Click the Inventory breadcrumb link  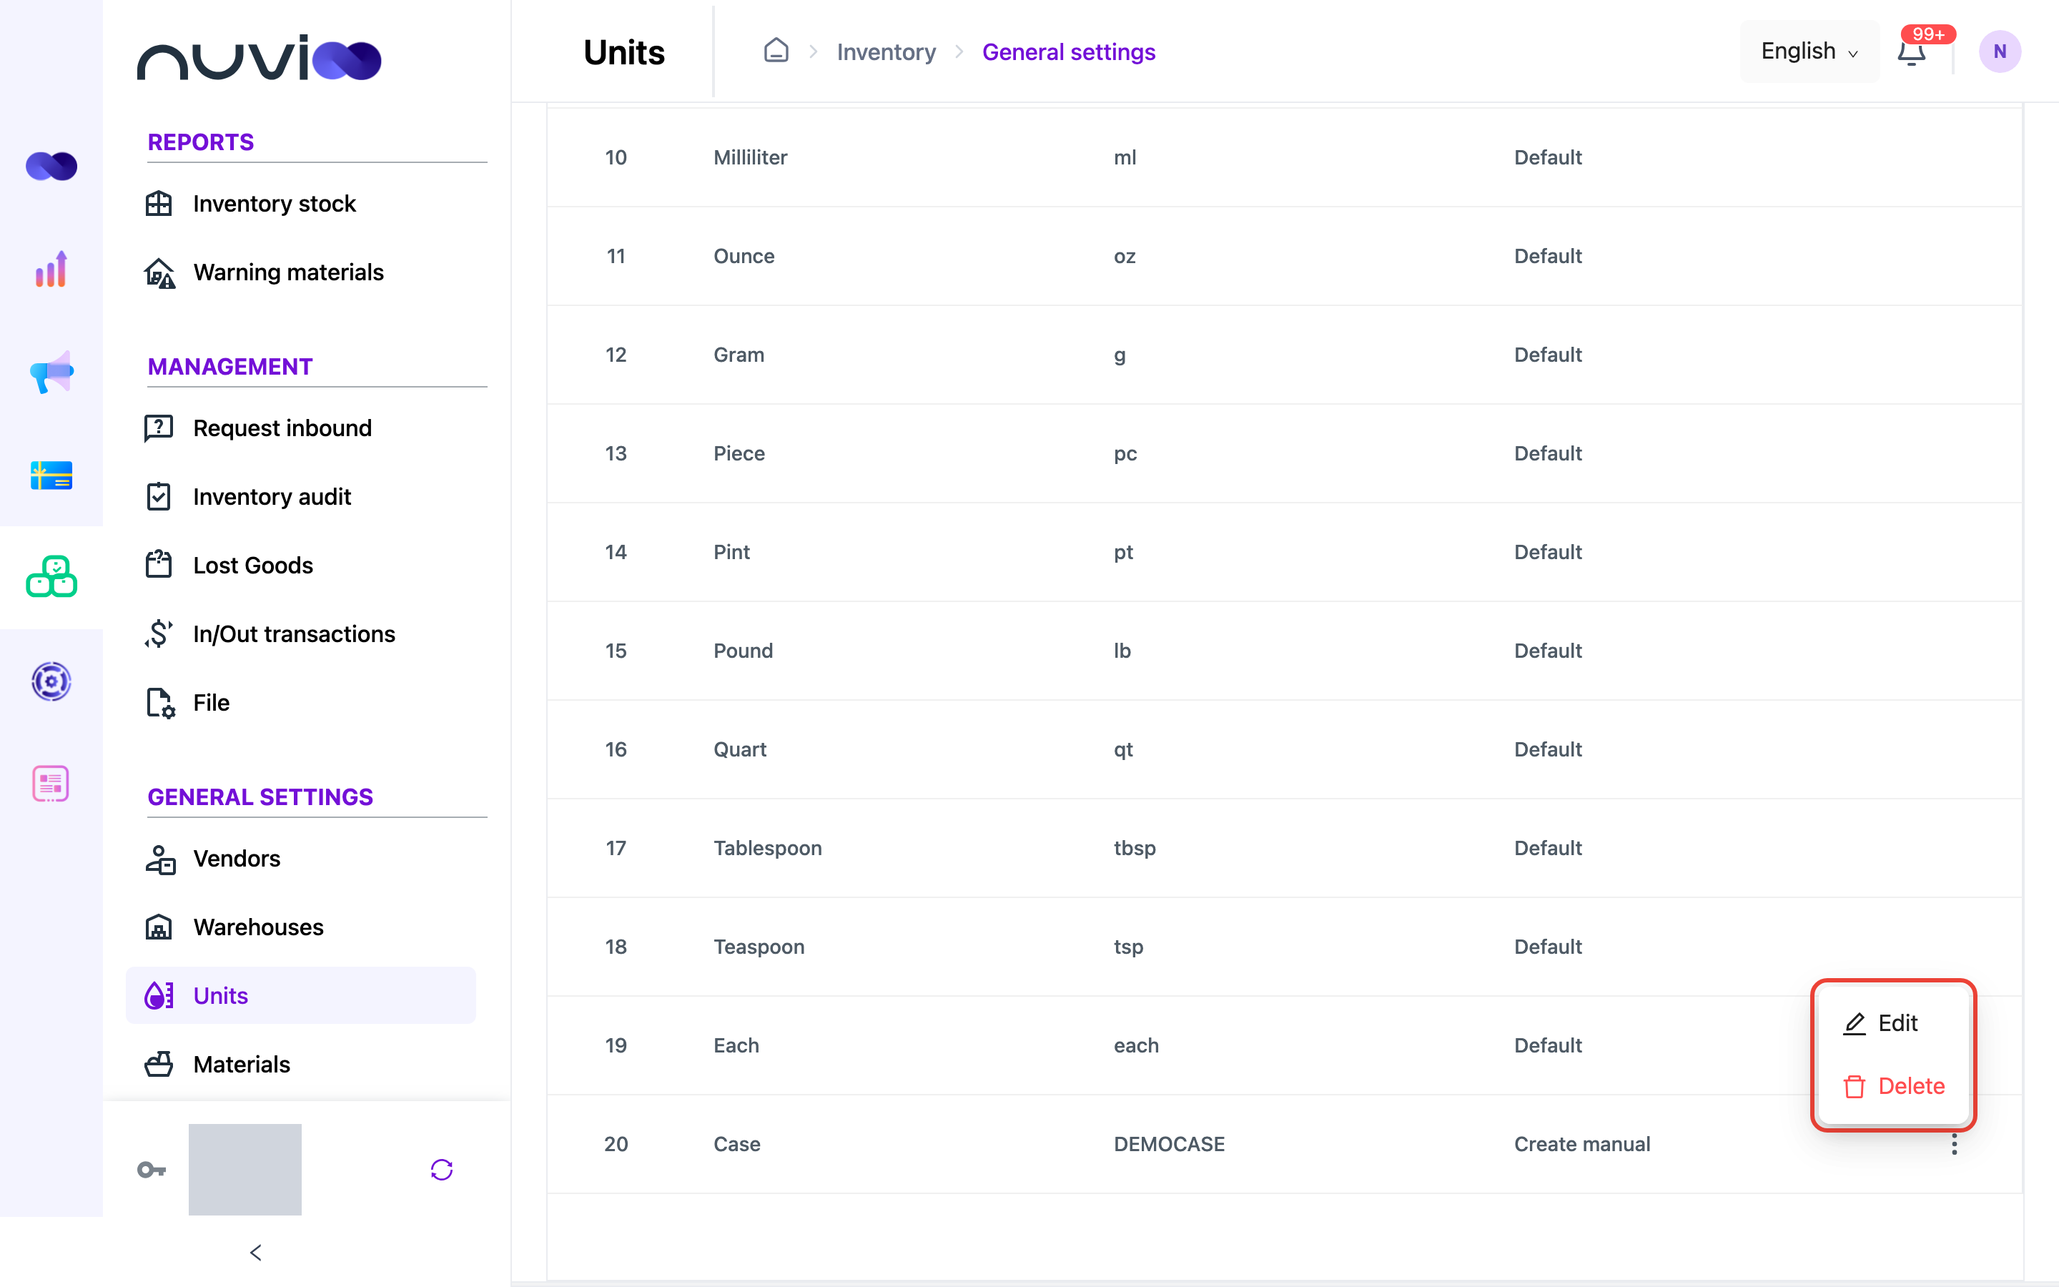tap(886, 52)
